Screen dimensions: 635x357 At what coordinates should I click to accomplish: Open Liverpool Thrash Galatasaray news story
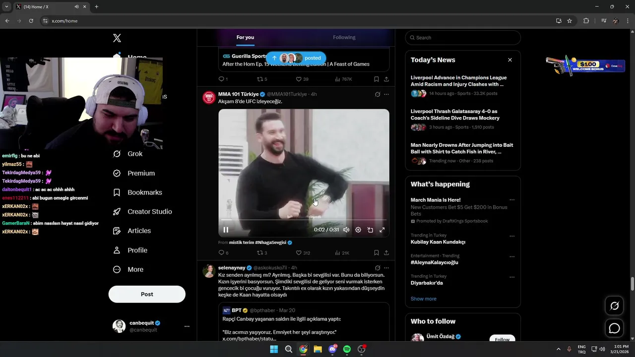[455, 115]
